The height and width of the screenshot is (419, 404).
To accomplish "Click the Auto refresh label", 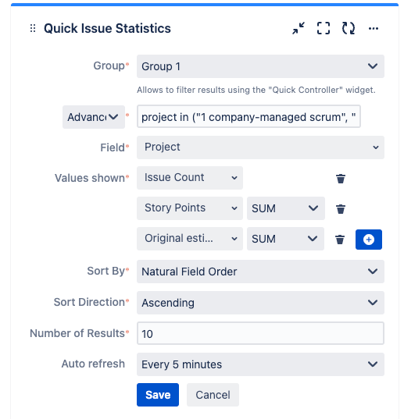I will pyautogui.click(x=93, y=364).
